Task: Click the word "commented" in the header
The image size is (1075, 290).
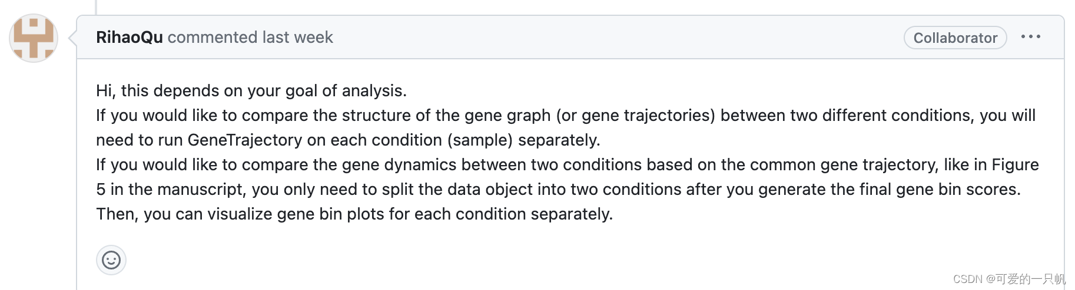Action: click(213, 38)
